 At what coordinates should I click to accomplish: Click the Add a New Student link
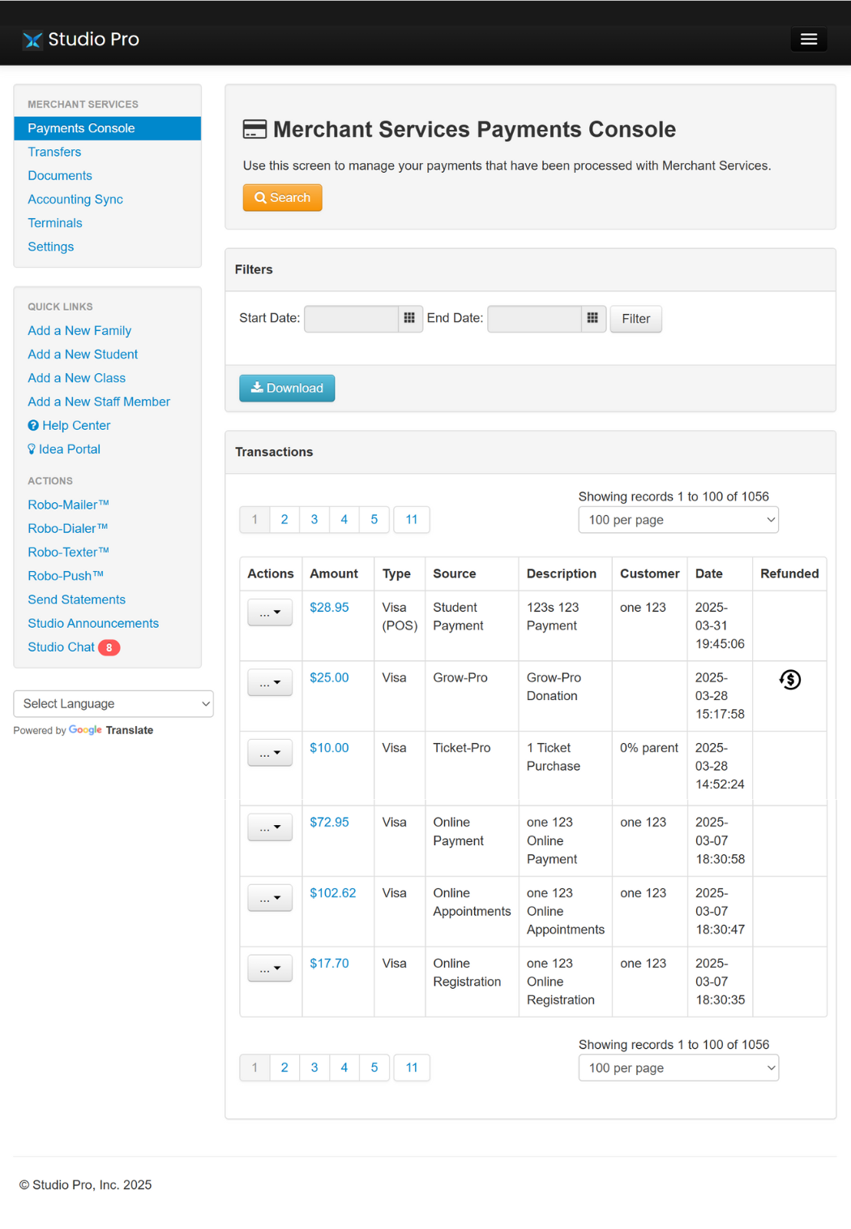[82, 354]
